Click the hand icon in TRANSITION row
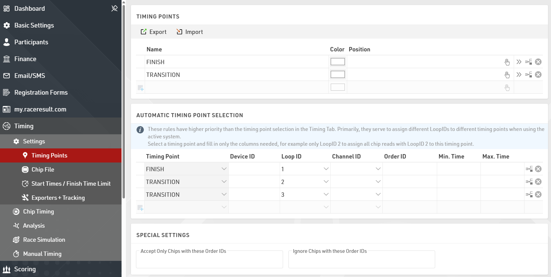Image resolution: width=551 pixels, height=277 pixels. [507, 75]
